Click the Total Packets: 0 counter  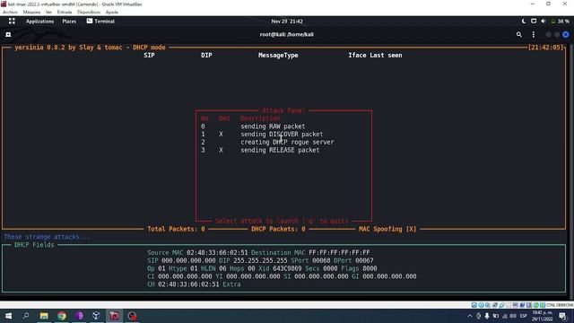(176, 229)
